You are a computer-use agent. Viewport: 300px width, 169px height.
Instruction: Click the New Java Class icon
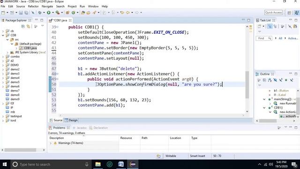73,13
